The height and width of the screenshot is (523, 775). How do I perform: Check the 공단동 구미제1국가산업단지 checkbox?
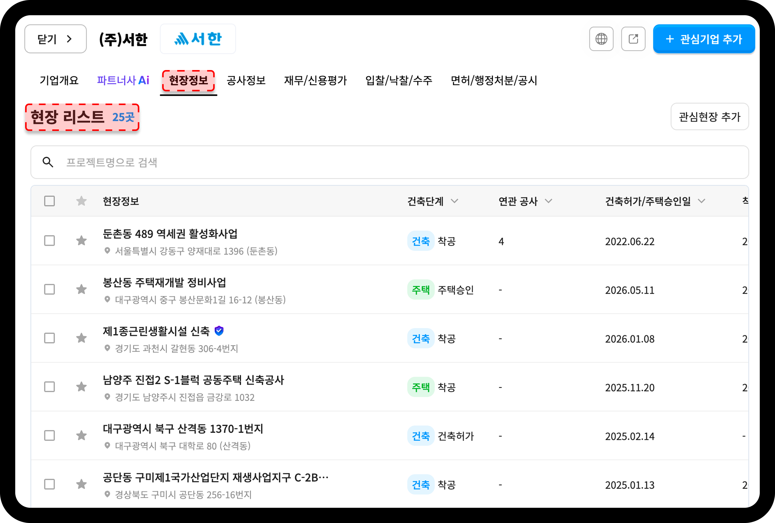pos(49,484)
